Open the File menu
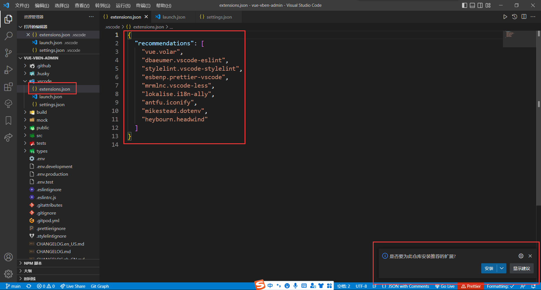This screenshot has width=541, height=290. click(x=22, y=5)
